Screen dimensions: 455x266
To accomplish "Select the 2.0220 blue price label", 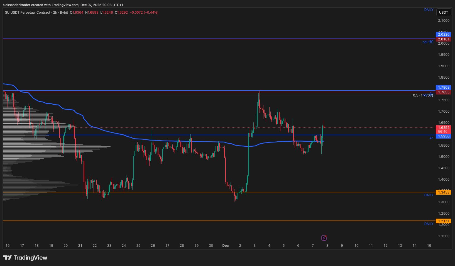I will point(443,35).
